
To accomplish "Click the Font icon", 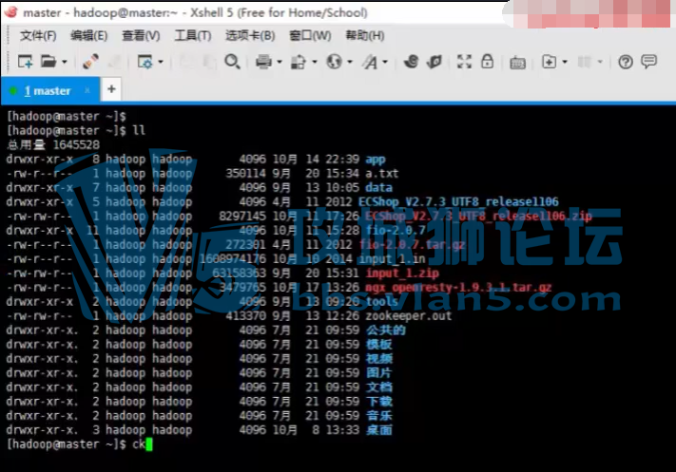I will pyautogui.click(x=370, y=63).
